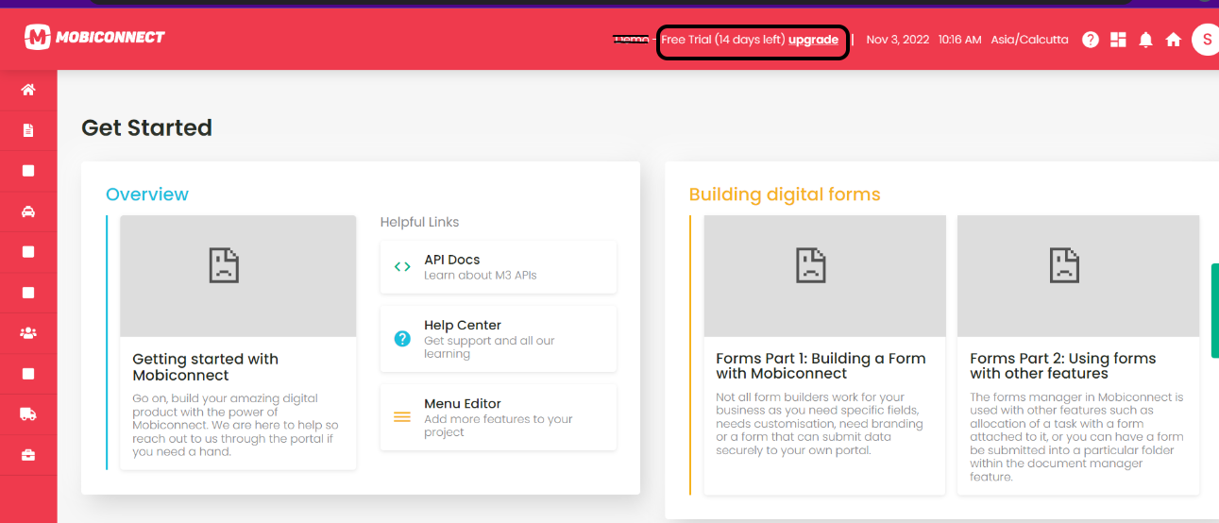1219x523 pixels.
Task: Click the Get Started heading
Action: 146,127
